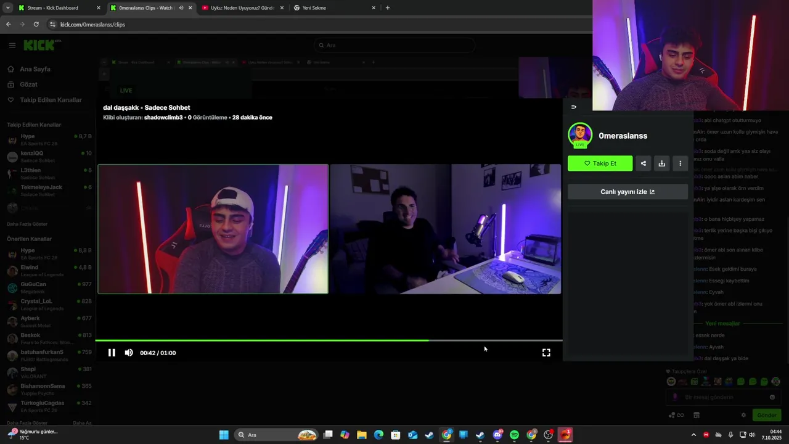The width and height of the screenshot is (789, 444).
Task: Open the batuhanfurkanS recommended channel
Action: (x=49, y=355)
